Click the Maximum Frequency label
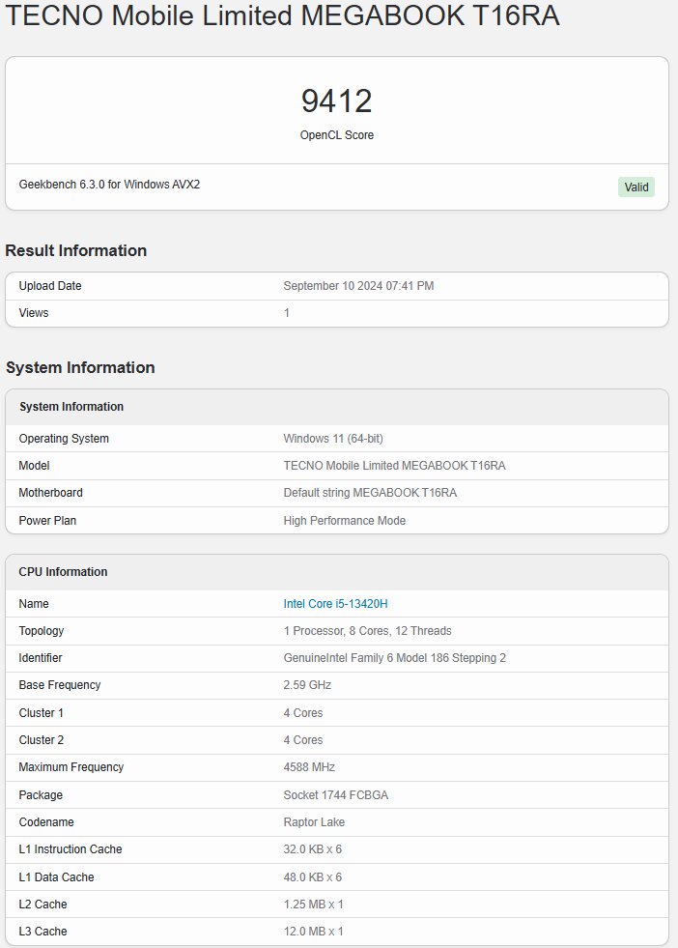678x948 pixels. 71,766
